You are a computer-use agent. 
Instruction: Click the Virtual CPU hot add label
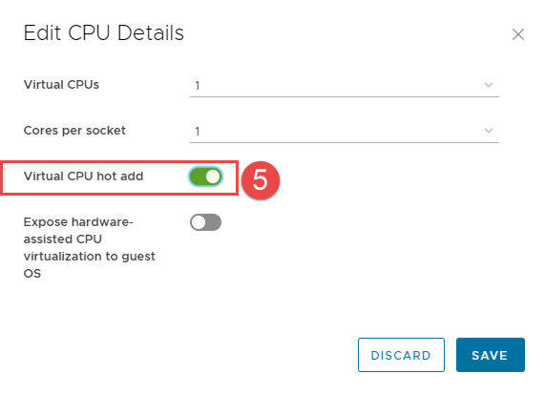[x=83, y=176]
